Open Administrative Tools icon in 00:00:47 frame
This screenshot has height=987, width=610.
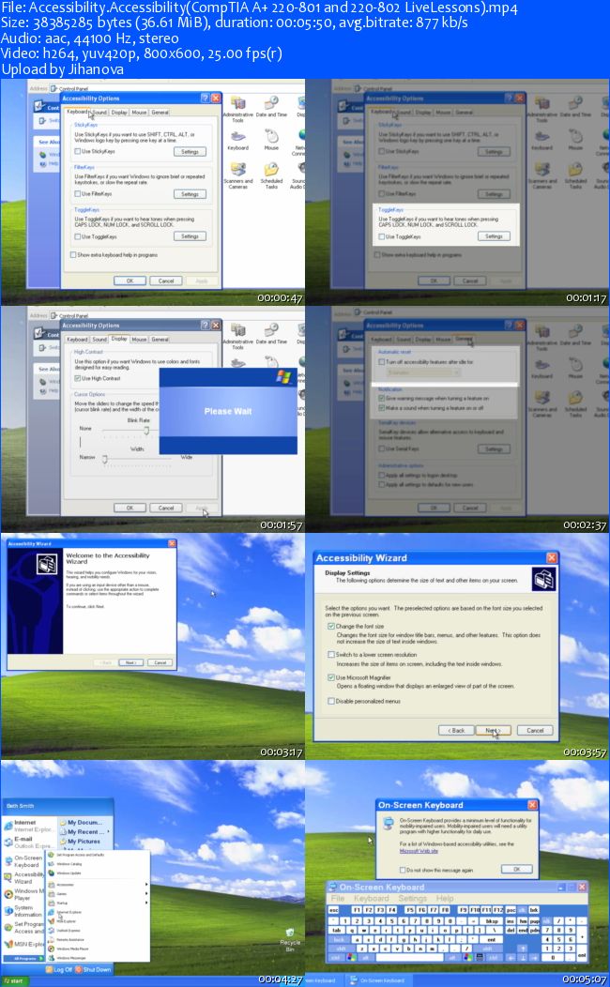[x=237, y=102]
